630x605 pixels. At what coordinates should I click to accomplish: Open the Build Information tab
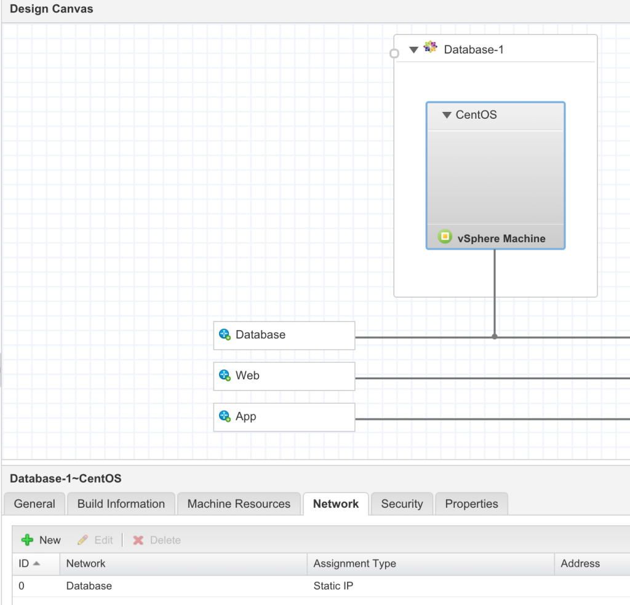pos(121,504)
